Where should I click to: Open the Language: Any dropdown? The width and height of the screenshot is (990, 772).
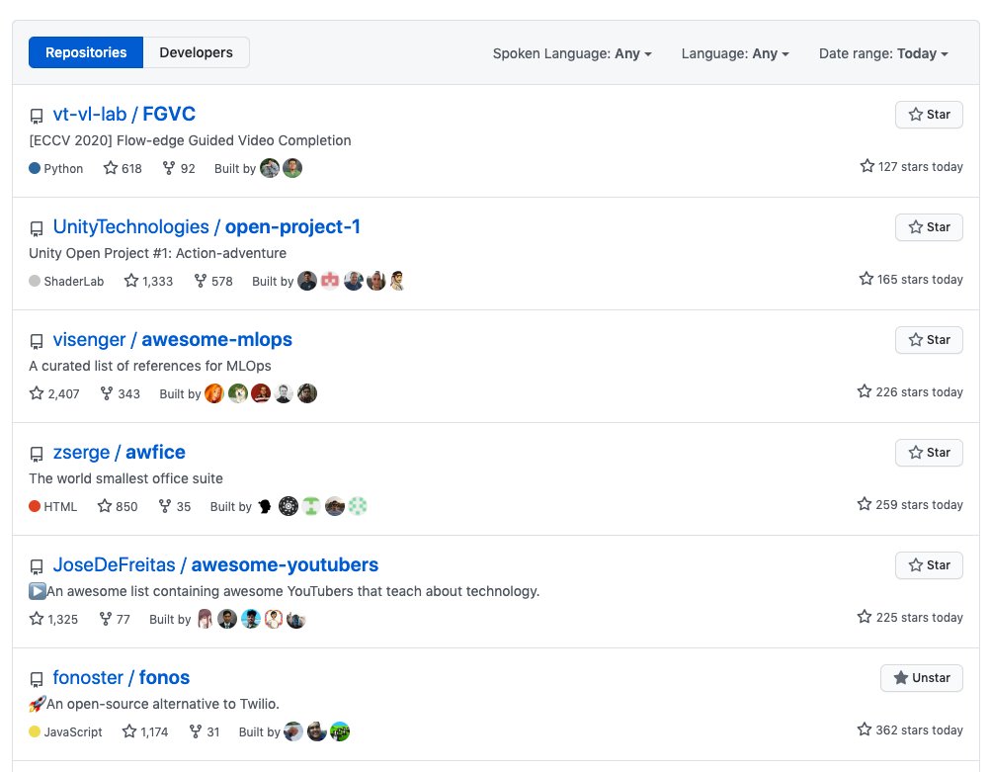click(x=735, y=53)
